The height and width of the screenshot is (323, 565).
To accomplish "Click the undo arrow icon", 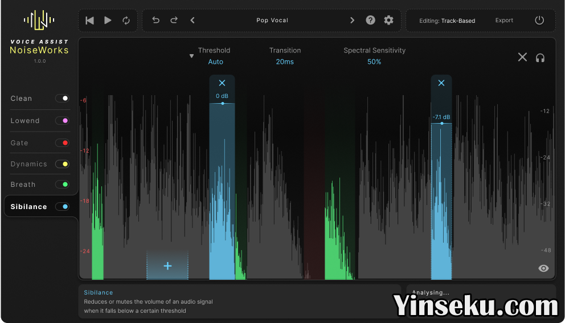I will point(155,21).
